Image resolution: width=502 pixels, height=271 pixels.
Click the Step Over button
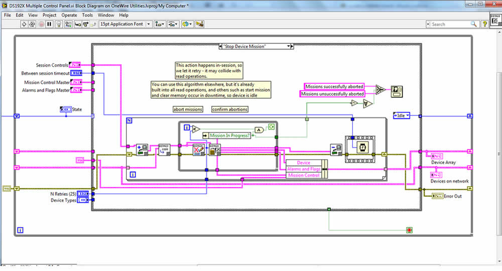point(85,24)
